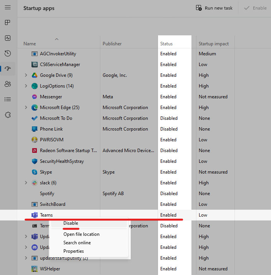Select the Startup apps sidebar icon
Image resolution: width=271 pixels, height=275 pixels.
8,68
